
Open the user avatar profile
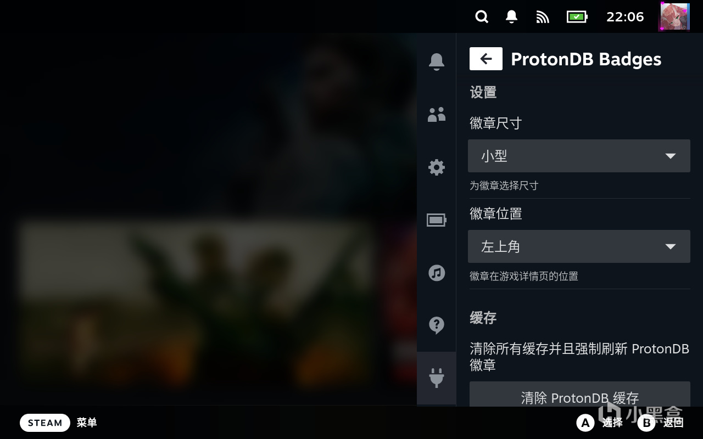[x=674, y=16]
